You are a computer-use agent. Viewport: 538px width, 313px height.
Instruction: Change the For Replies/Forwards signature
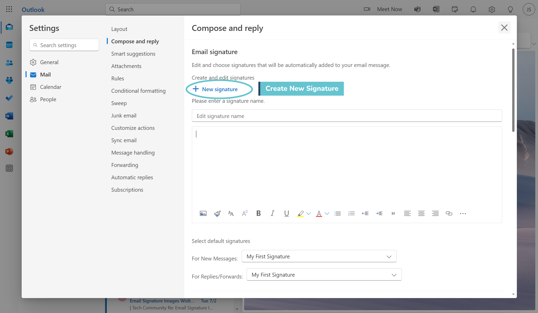pyautogui.click(x=324, y=275)
